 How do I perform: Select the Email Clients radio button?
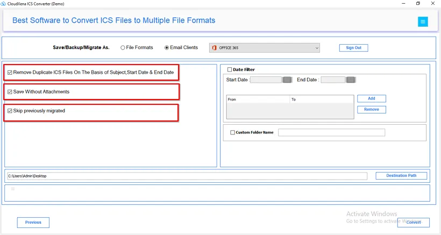167,48
